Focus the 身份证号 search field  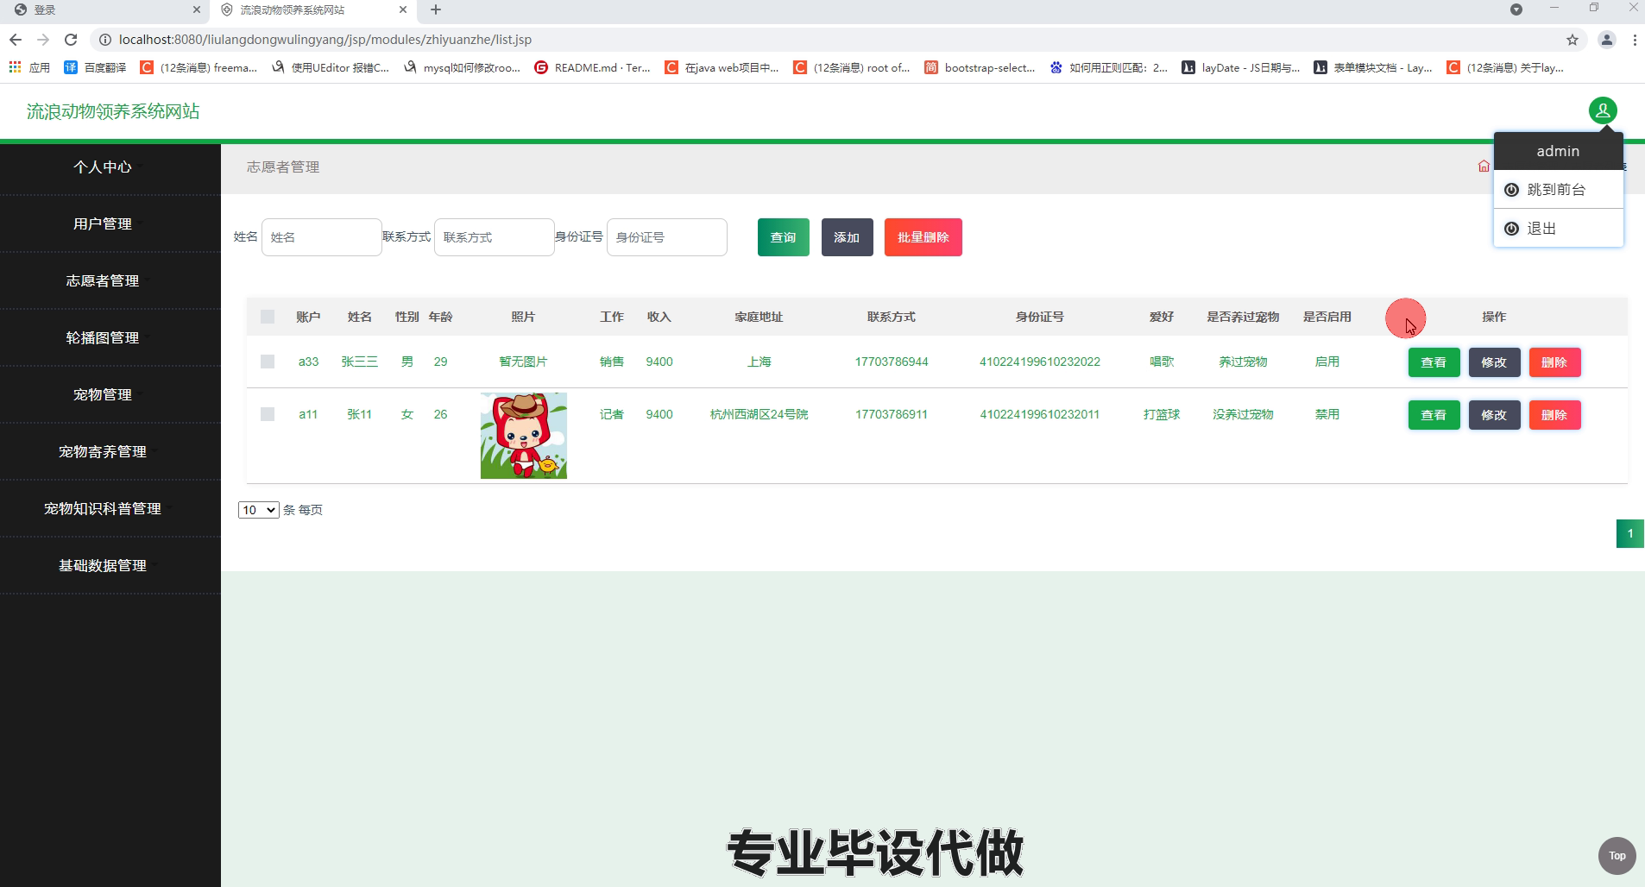(666, 237)
